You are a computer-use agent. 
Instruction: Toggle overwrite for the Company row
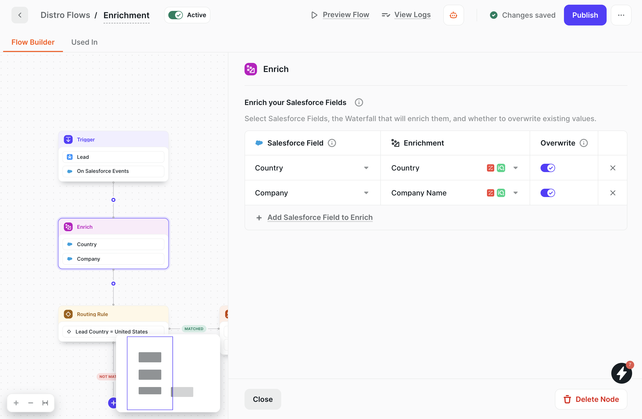point(547,193)
